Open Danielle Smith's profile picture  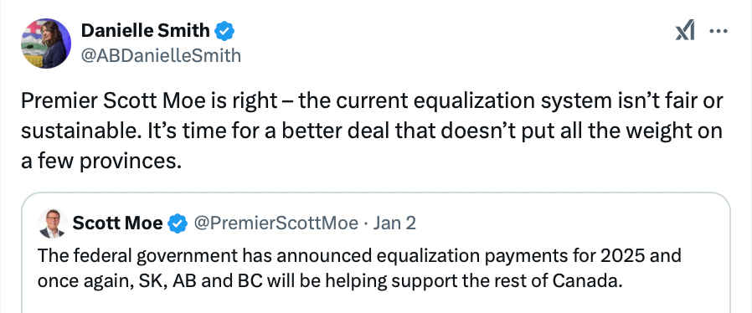point(46,44)
